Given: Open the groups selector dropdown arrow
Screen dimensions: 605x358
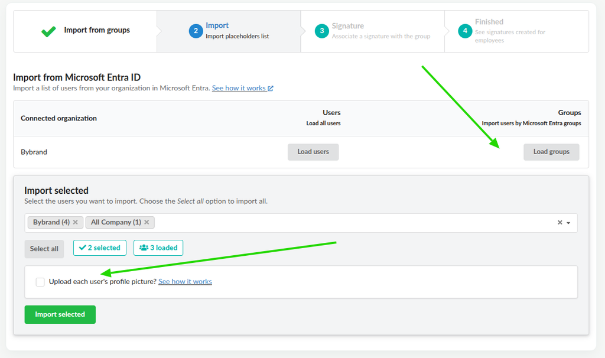Looking at the screenshot, I should pyautogui.click(x=568, y=223).
